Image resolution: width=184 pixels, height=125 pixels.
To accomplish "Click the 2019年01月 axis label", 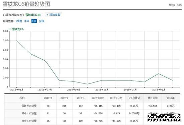I will coord(130,90).
